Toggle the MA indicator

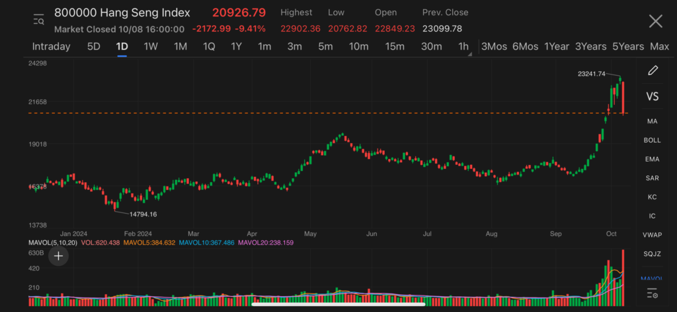click(652, 121)
